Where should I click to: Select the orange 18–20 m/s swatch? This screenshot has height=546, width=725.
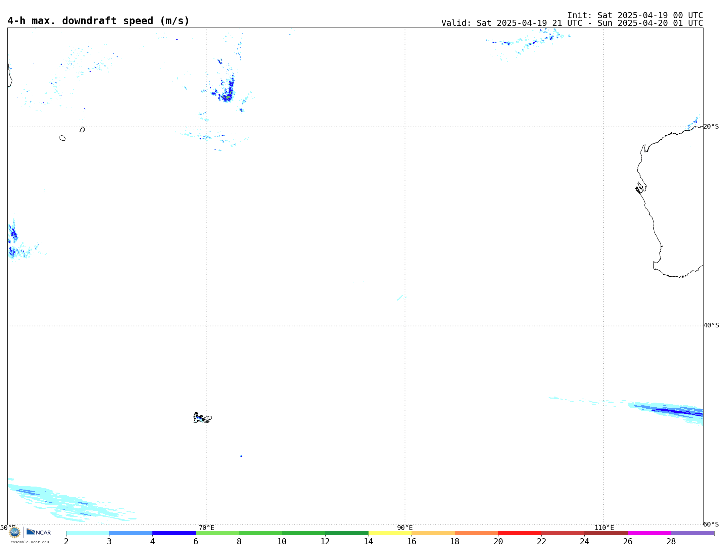477,533
